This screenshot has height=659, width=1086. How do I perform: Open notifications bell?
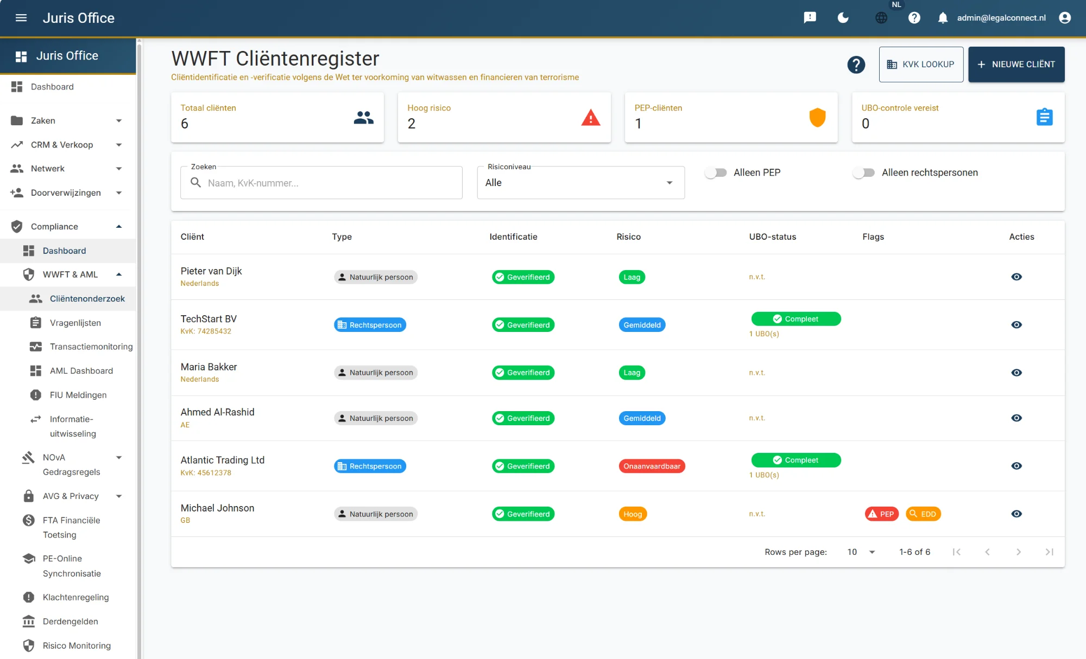[x=943, y=18]
